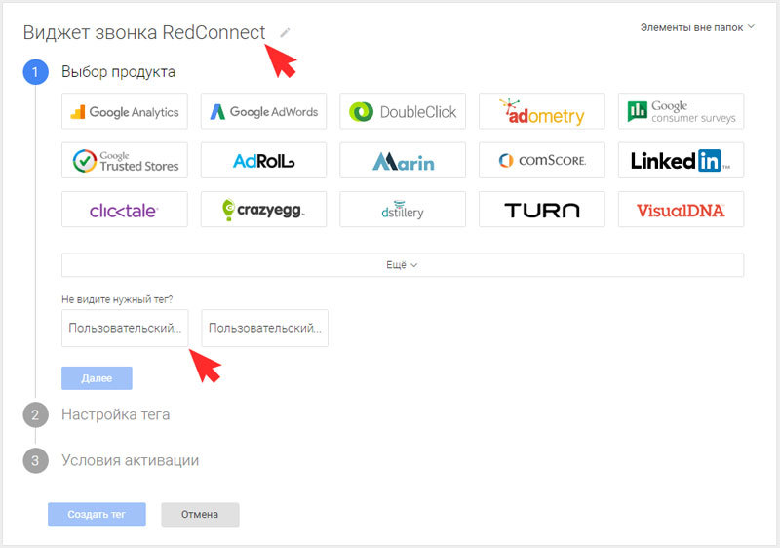
Task: Select the Crazy Egg product tile
Action: pos(263,210)
